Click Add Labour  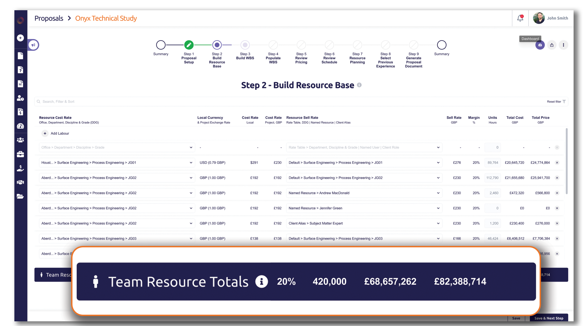pyautogui.click(x=60, y=133)
